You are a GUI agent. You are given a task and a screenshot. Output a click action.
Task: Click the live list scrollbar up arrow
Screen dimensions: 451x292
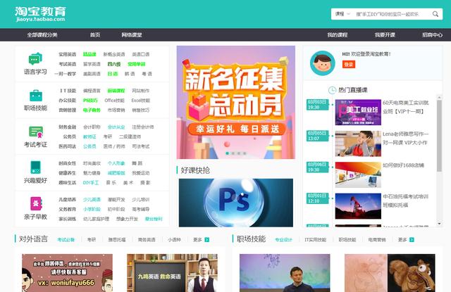click(x=439, y=98)
